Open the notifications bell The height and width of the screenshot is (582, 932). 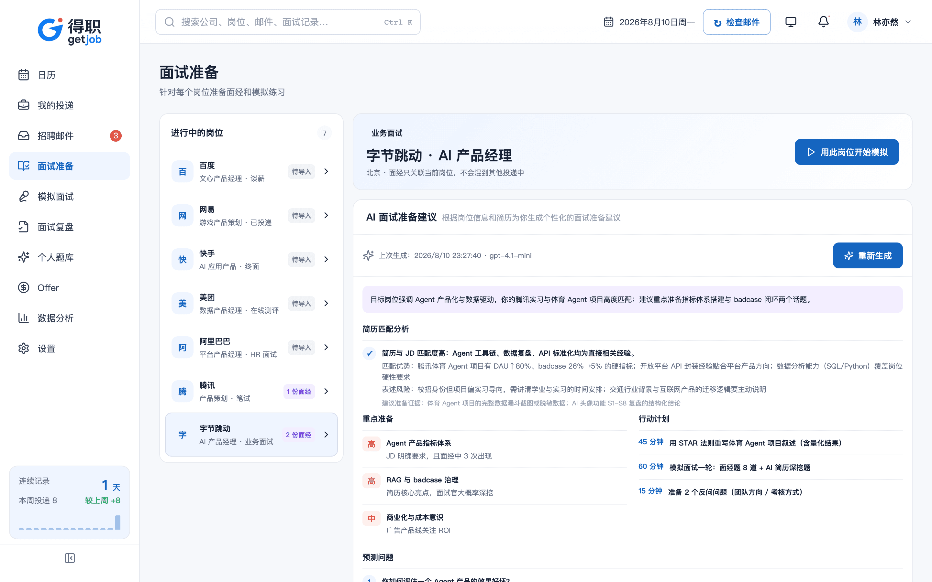(x=823, y=22)
